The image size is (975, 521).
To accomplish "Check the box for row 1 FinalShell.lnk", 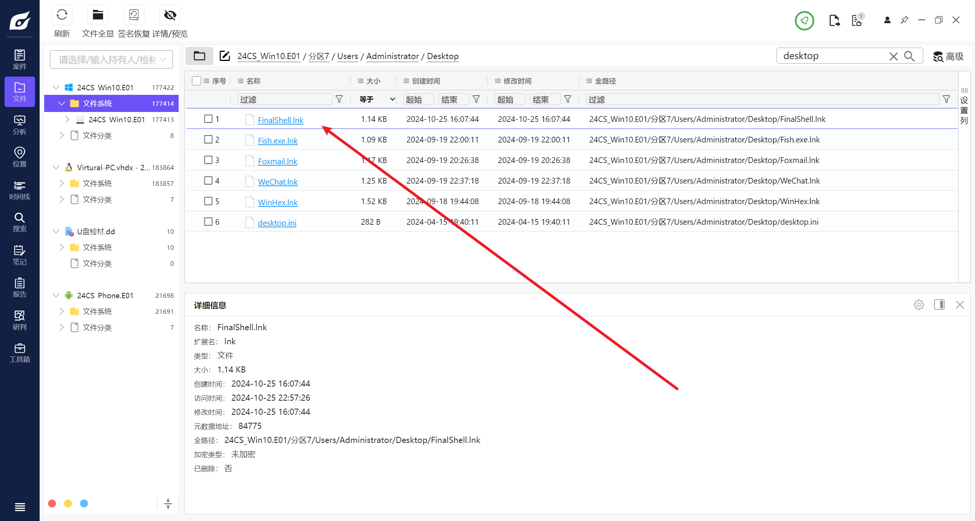I will [x=208, y=119].
